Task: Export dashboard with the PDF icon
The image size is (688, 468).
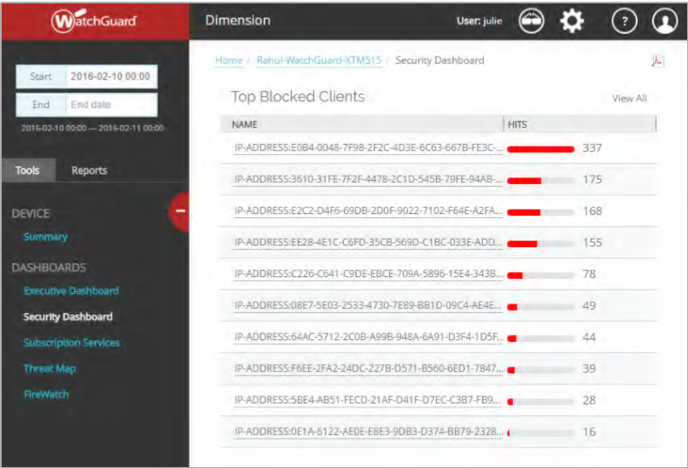Action: (657, 61)
